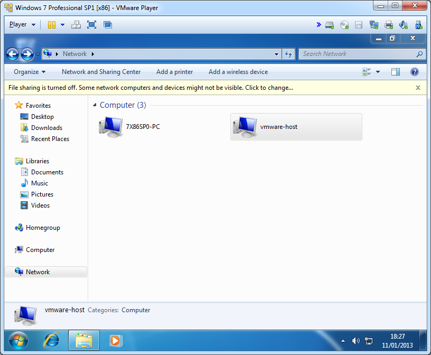
Task: Open dropdown arrow beside the pause icon
Action: pyautogui.click(x=62, y=25)
